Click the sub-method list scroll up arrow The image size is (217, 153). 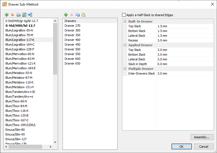coord(55,21)
